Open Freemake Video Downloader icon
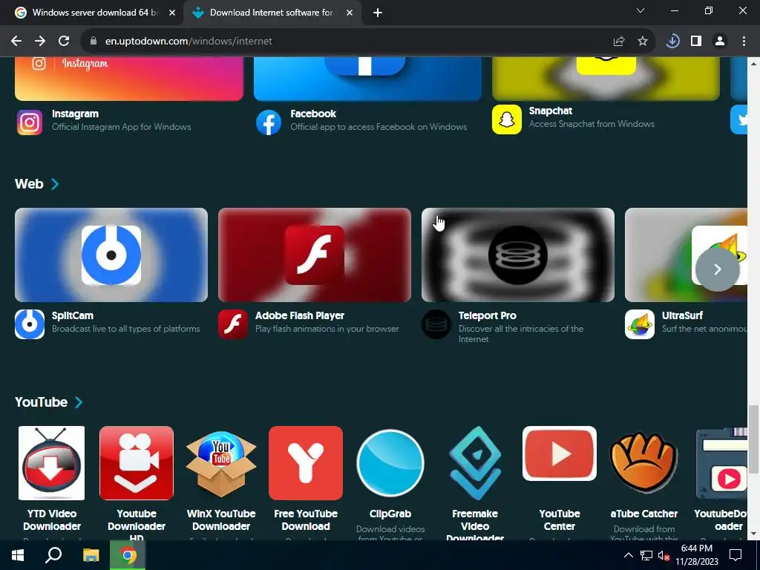This screenshot has width=760, height=570. pos(475,463)
